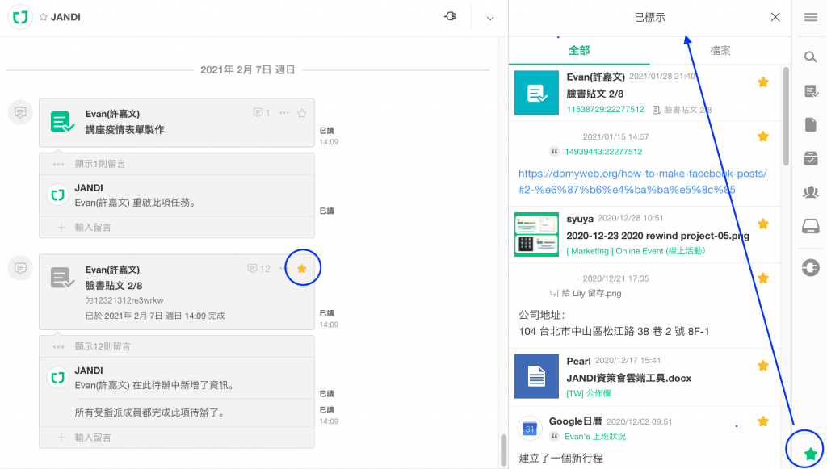Viewport: 827px width, 469px height.
Task: Open the domyweb.org facebook posts link
Action: point(642,182)
